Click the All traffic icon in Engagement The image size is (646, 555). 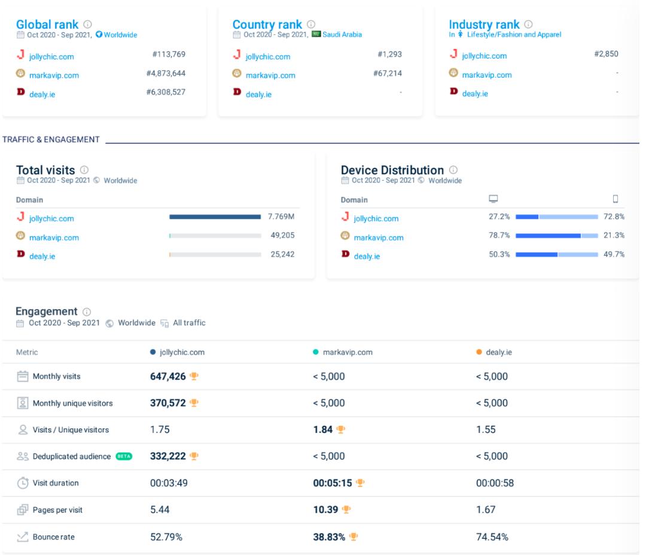click(164, 323)
